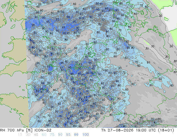Click the 'ICON-D2' model name label
Screen dimensions: 177x137
click(43, 130)
